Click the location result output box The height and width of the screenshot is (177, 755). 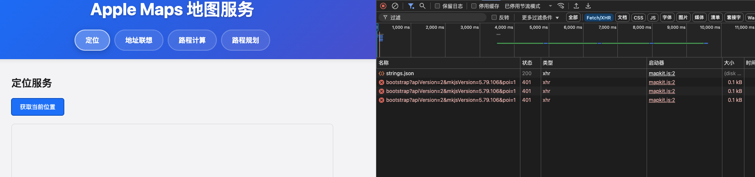172,150
